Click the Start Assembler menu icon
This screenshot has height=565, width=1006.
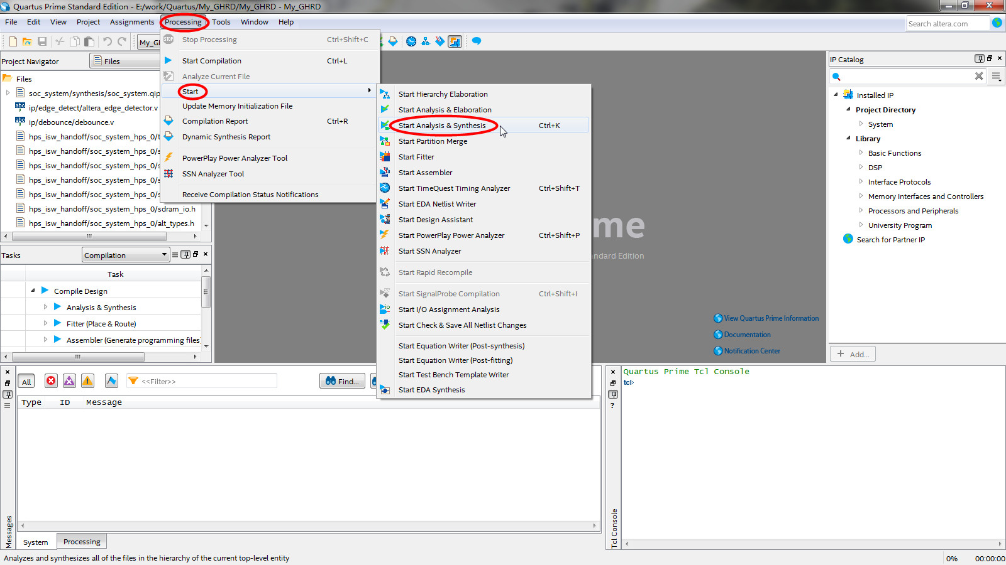point(385,172)
